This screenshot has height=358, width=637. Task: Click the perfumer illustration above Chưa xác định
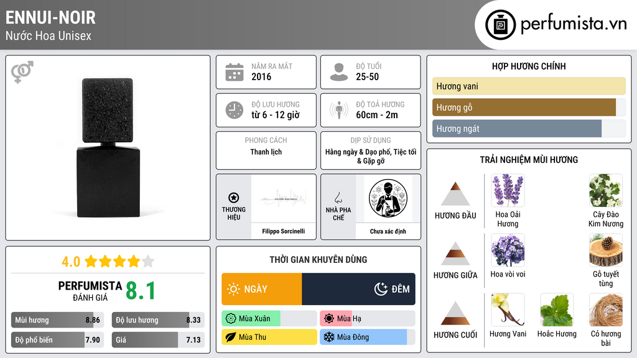pos(388,198)
